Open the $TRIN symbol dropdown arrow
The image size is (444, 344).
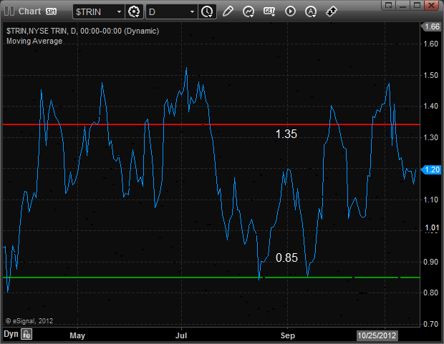click(x=120, y=12)
